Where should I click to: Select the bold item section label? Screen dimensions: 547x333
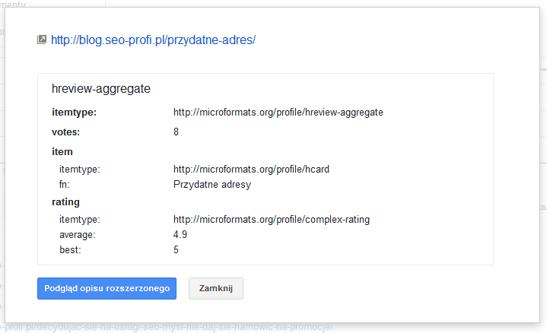(x=62, y=152)
